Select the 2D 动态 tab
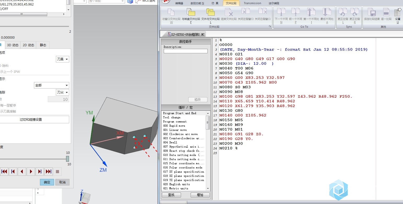 [28, 45]
